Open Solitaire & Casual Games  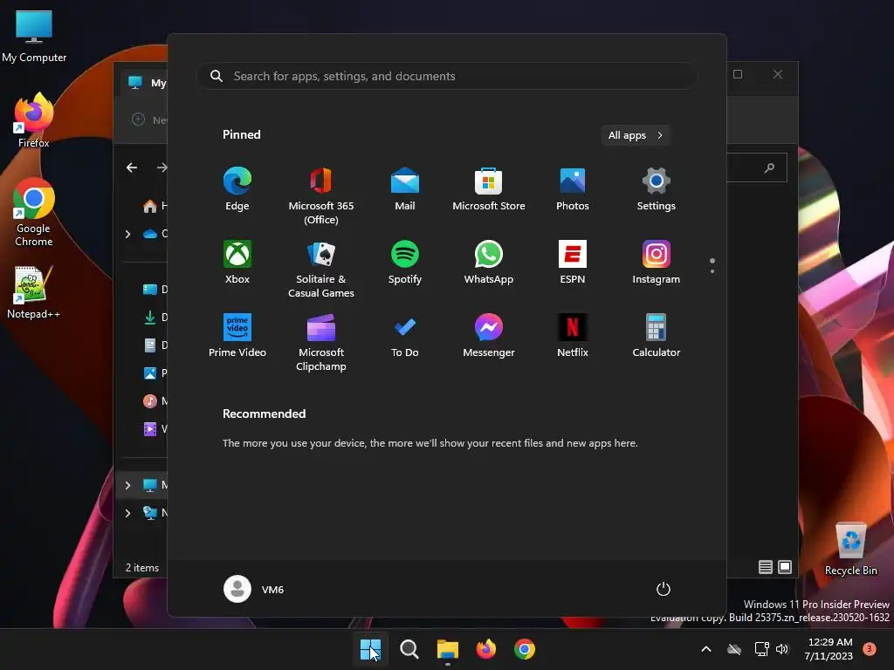(321, 269)
